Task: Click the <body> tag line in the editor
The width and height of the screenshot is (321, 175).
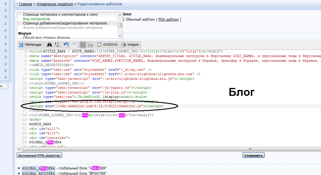Action: point(35,120)
